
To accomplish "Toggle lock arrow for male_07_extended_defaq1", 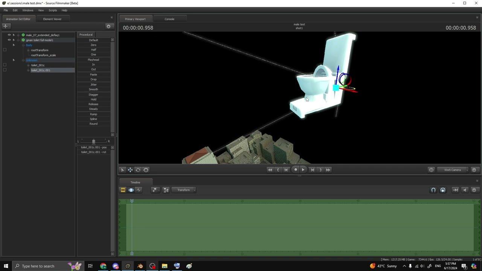I will (x=14, y=35).
